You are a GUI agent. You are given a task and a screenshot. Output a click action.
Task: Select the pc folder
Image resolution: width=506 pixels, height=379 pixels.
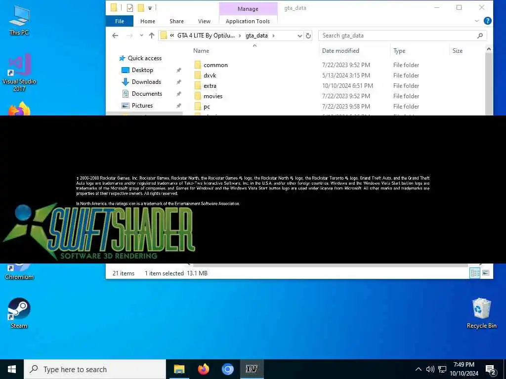[x=207, y=107]
